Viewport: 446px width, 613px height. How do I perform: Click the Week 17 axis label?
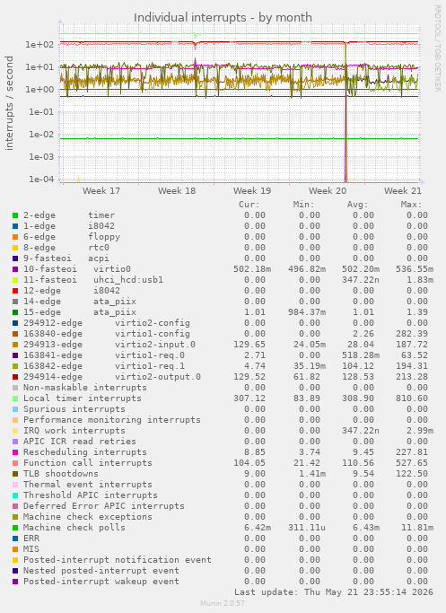[x=101, y=191]
